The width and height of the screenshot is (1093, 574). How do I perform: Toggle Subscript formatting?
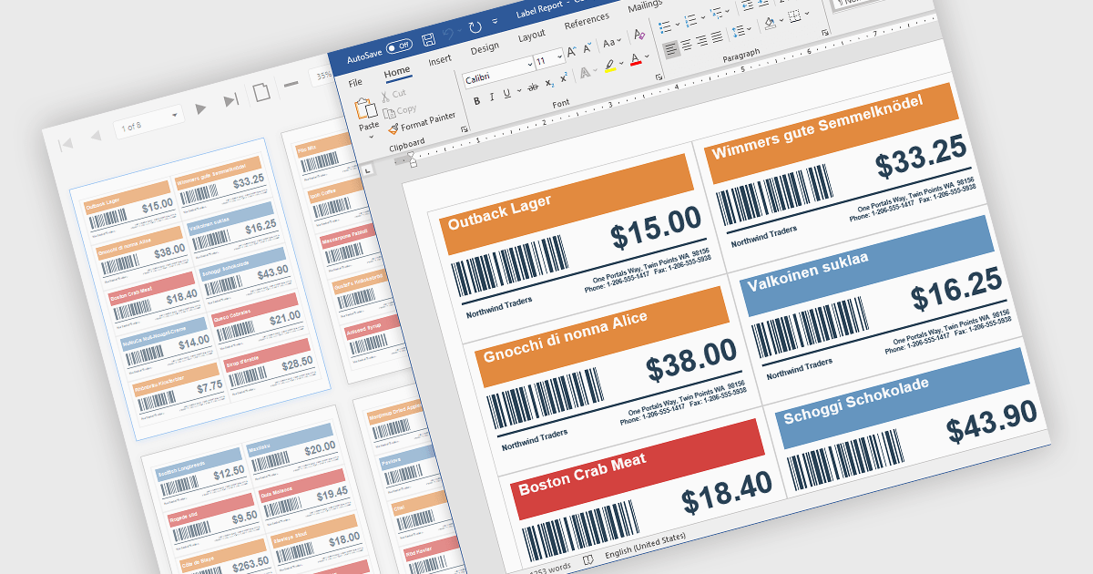pyautogui.click(x=549, y=83)
